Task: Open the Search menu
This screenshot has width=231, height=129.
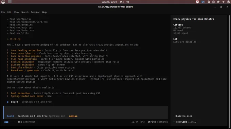Action: 25,12
